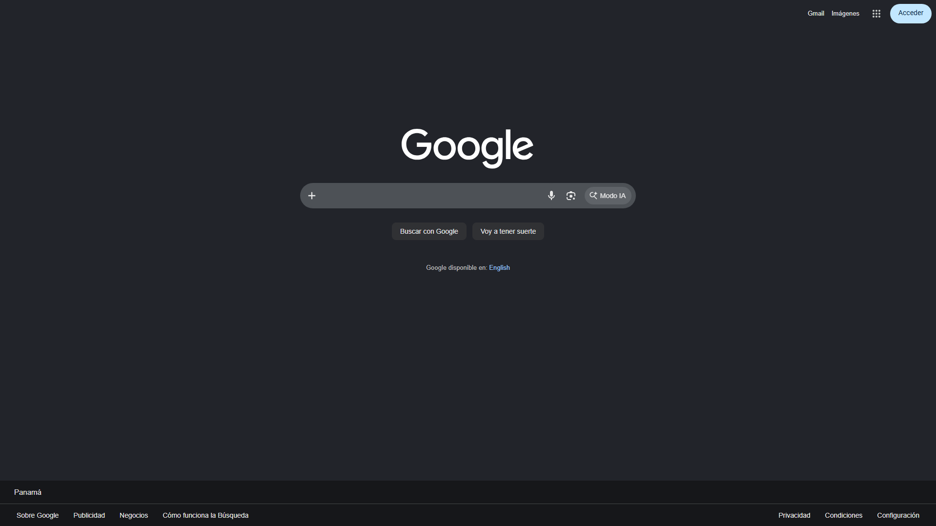Open Cómo funciona la Búsqueda link
The image size is (936, 526).
point(205,515)
